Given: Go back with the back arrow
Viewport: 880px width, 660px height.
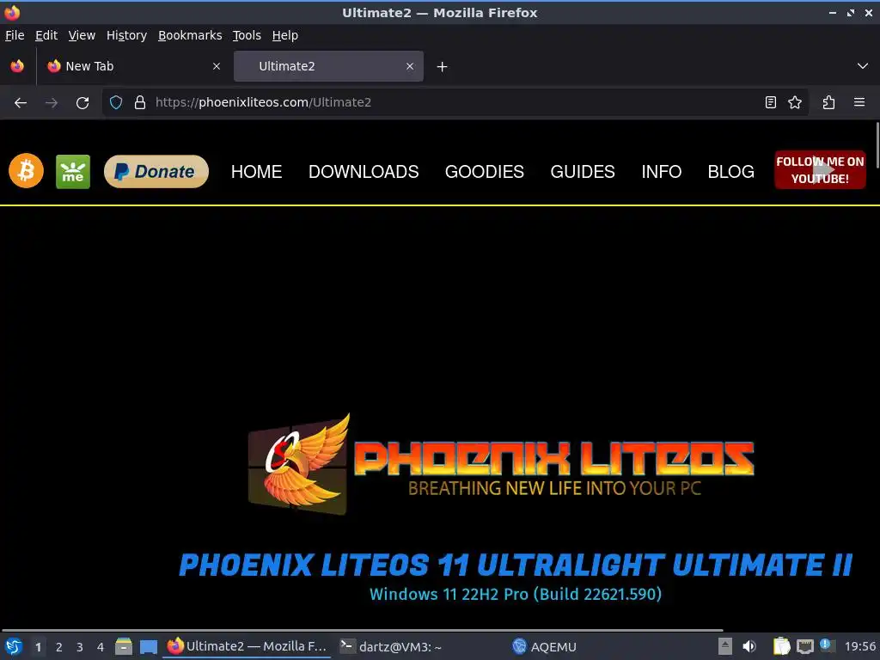Looking at the screenshot, I should click(21, 103).
